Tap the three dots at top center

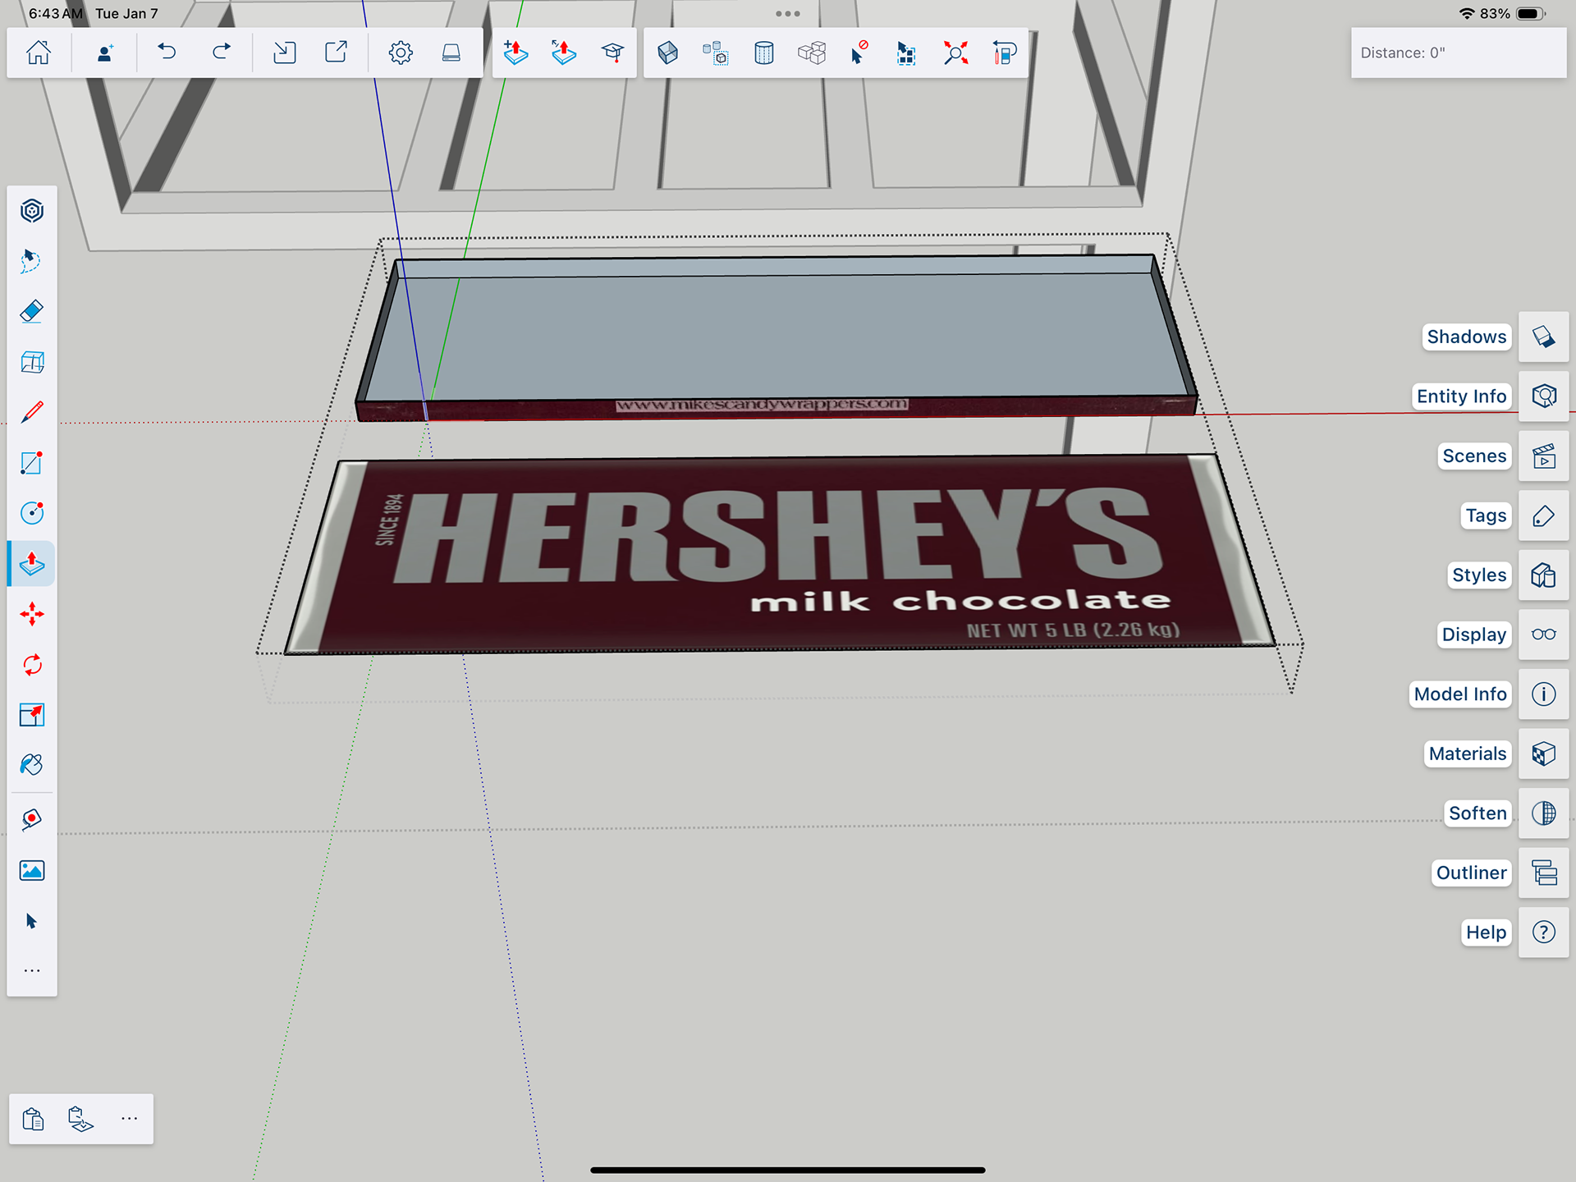point(787,14)
